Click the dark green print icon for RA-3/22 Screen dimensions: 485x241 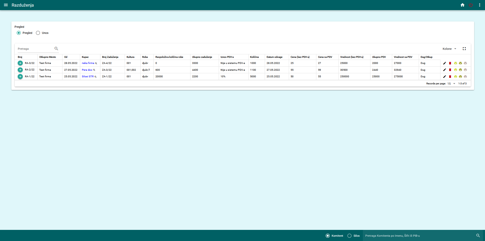[460, 63]
